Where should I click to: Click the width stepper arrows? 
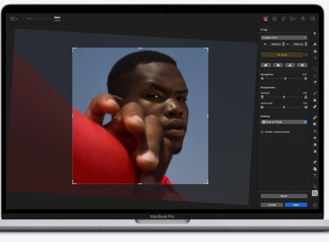point(283,44)
